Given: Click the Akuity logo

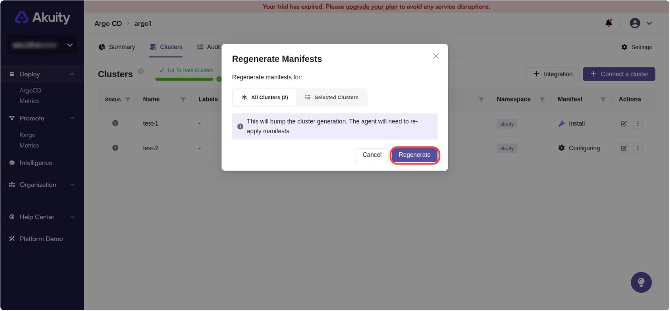Looking at the screenshot, I should point(42,17).
